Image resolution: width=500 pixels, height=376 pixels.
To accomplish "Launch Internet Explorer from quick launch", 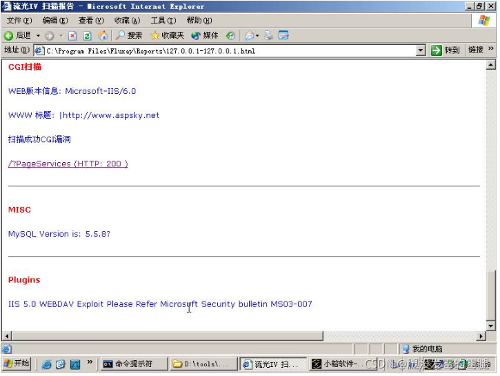I will pyautogui.click(x=47, y=364).
